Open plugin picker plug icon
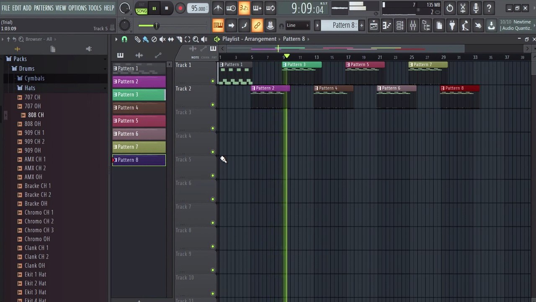 [452, 26]
